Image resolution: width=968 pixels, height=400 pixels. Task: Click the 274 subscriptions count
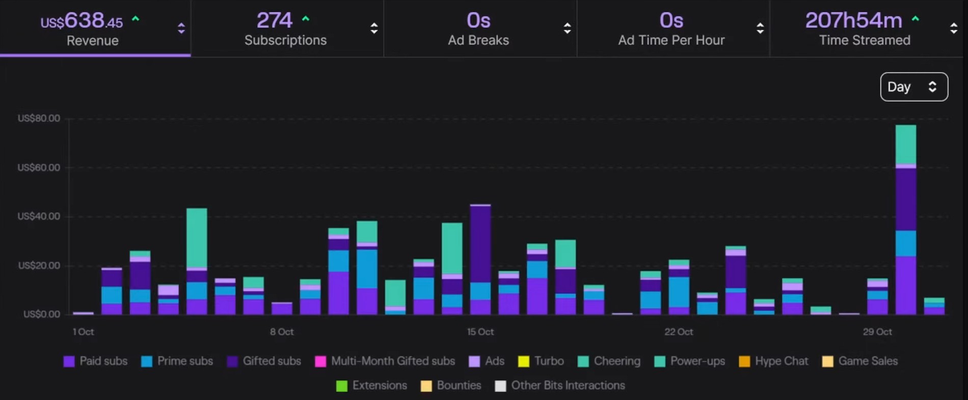[275, 20]
